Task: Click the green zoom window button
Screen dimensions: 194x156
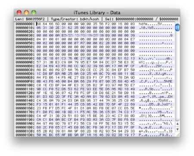Action: click(x=34, y=13)
